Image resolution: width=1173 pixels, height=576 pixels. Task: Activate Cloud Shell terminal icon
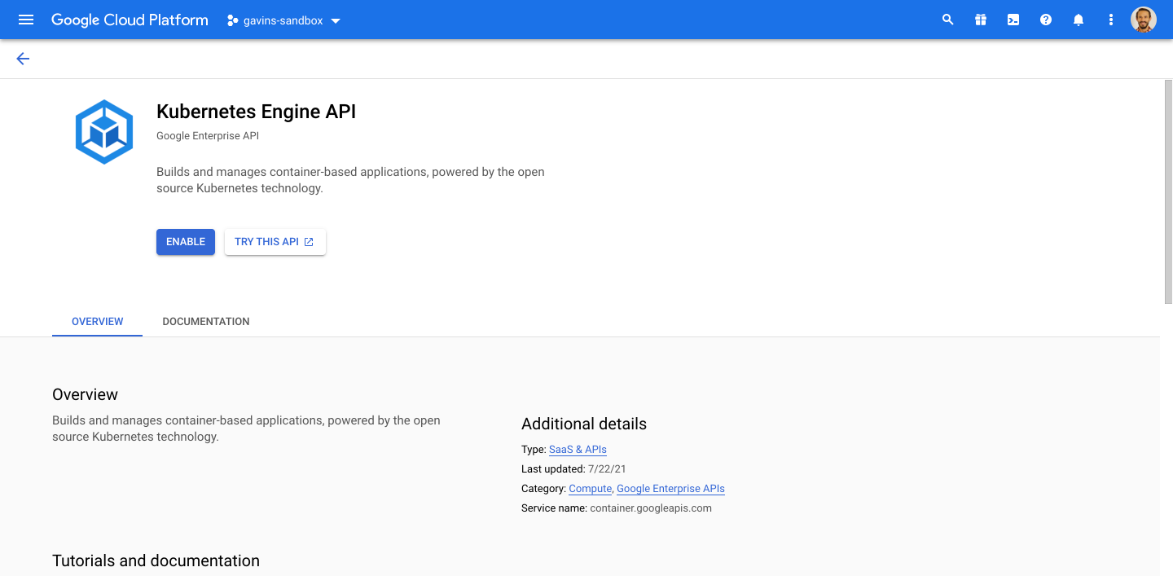pos(1013,20)
